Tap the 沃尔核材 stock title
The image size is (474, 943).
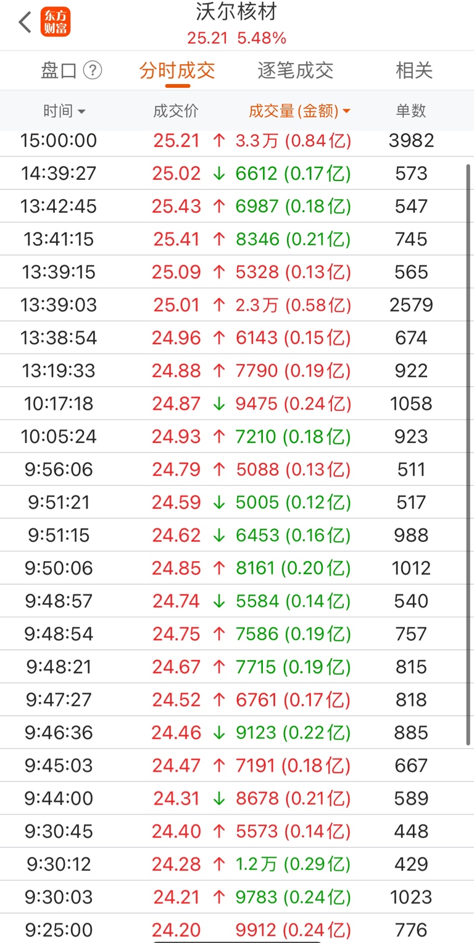[237, 12]
